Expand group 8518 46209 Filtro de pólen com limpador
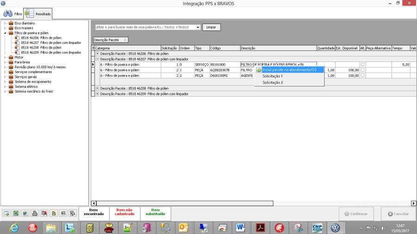Screen dimensions: 417x234 coord(97,94)
